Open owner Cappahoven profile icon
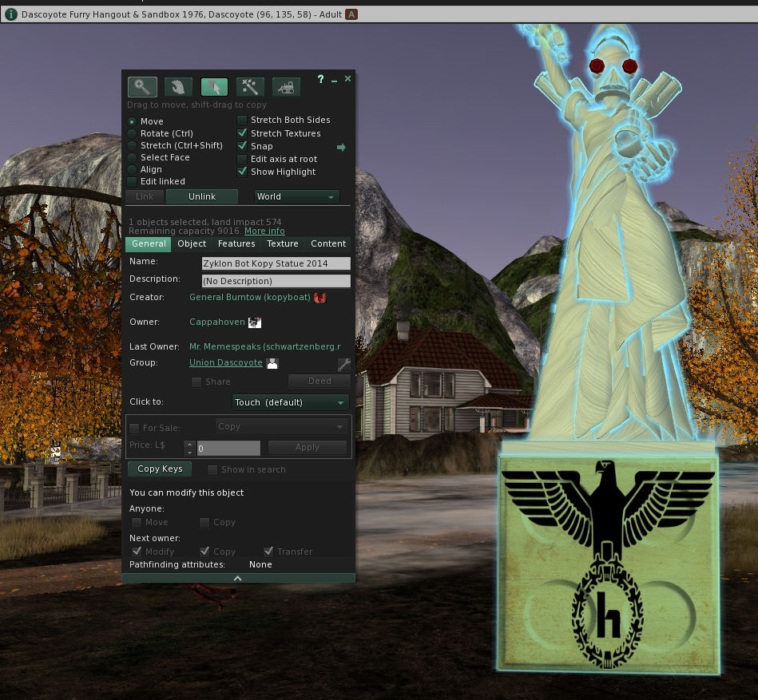This screenshot has height=700, width=758. pyautogui.click(x=254, y=322)
